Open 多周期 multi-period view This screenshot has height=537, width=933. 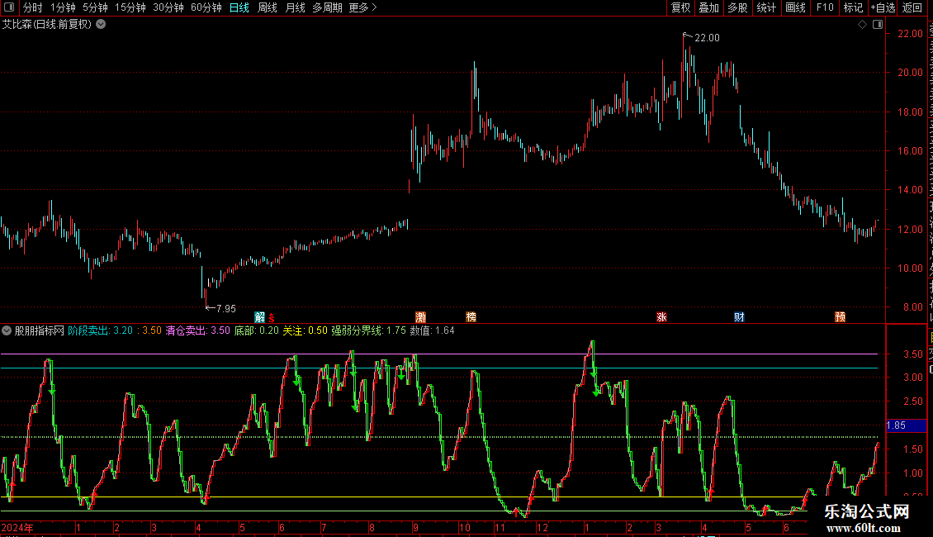point(327,7)
